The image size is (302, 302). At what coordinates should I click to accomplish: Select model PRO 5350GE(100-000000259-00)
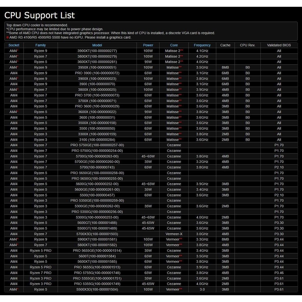[x=97, y=200]
